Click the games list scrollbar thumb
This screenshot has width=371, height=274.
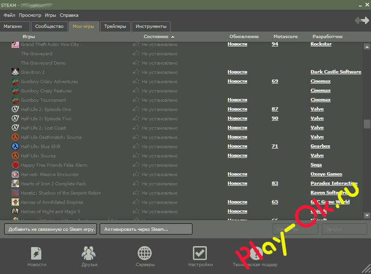(367, 124)
